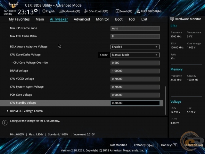The width and height of the screenshot is (205, 154).
Task: Open CPU Core/Cache Voltage Manual Mode dropdown
Action: [135, 55]
